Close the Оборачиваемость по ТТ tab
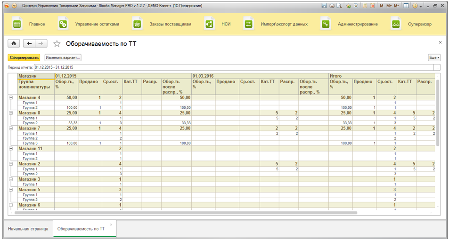Image resolution: width=449 pixels, height=241 pixels. click(111, 225)
